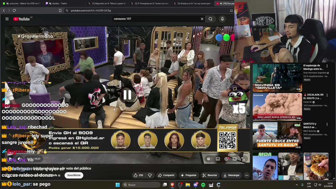
Task: Open the YouTube hamburger guide menu
Action: pos(7,19)
